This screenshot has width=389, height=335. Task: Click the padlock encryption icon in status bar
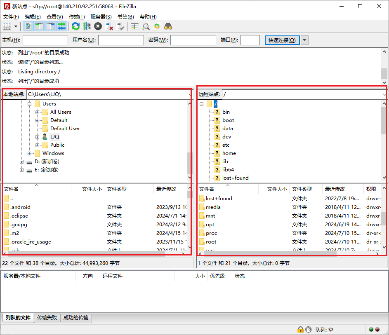[300, 330]
